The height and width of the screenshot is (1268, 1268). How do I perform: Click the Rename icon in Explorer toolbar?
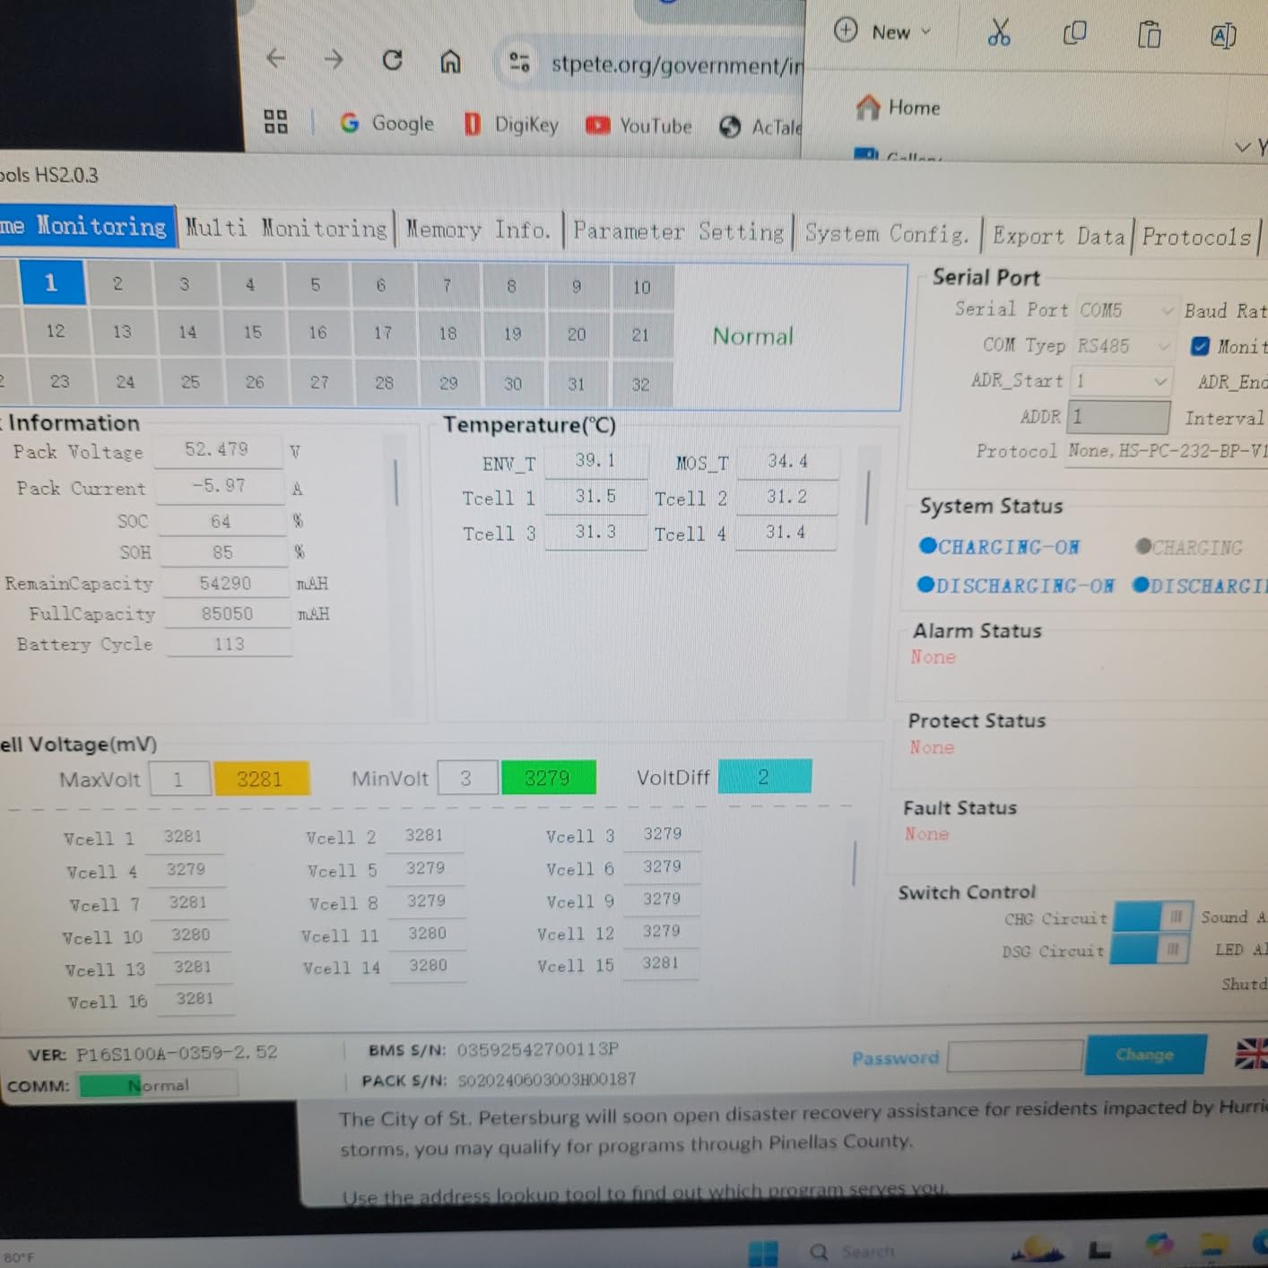click(1223, 36)
